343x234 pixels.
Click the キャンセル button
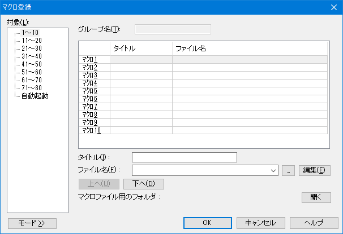(260, 222)
